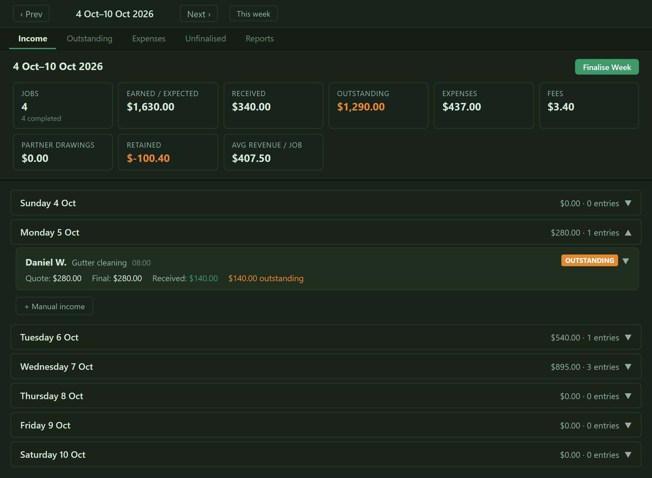Expand Wednesday 7 Oct arrow
This screenshot has width=652, height=478.
(628, 367)
